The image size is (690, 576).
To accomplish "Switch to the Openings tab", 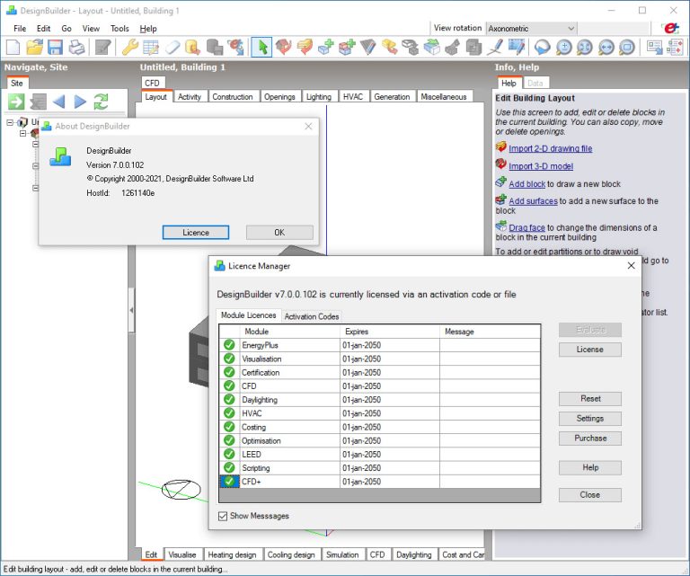I will [x=279, y=97].
